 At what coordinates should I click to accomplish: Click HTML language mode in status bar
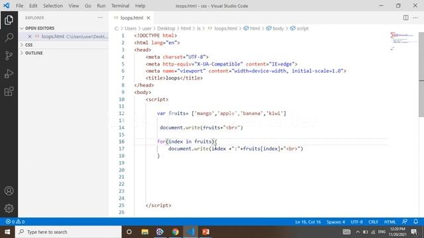coord(390,222)
